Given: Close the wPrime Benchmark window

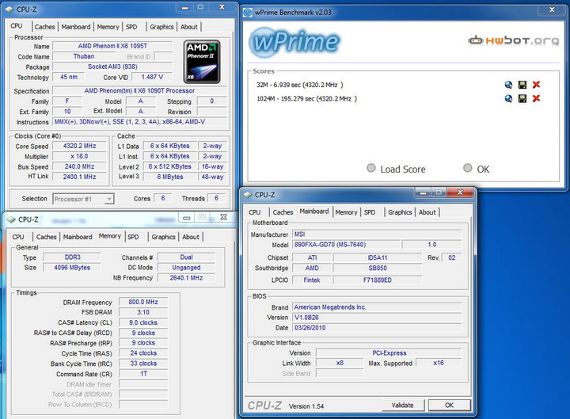Looking at the screenshot, I should pyautogui.click(x=552, y=10).
